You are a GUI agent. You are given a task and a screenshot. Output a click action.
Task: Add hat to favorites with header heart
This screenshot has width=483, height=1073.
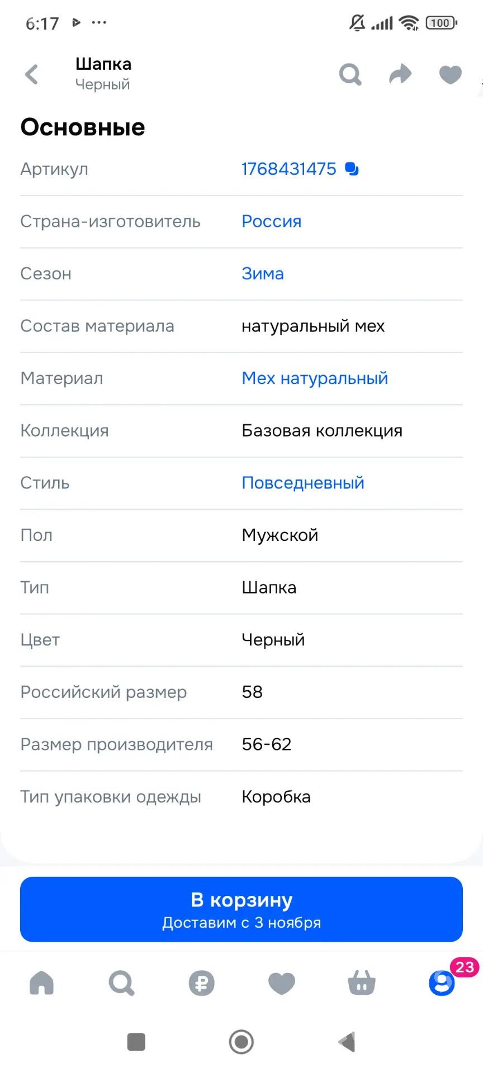[x=450, y=74]
